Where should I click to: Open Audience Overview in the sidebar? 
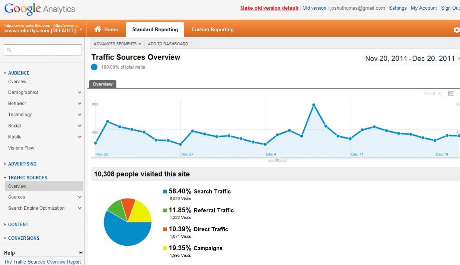[x=17, y=82]
